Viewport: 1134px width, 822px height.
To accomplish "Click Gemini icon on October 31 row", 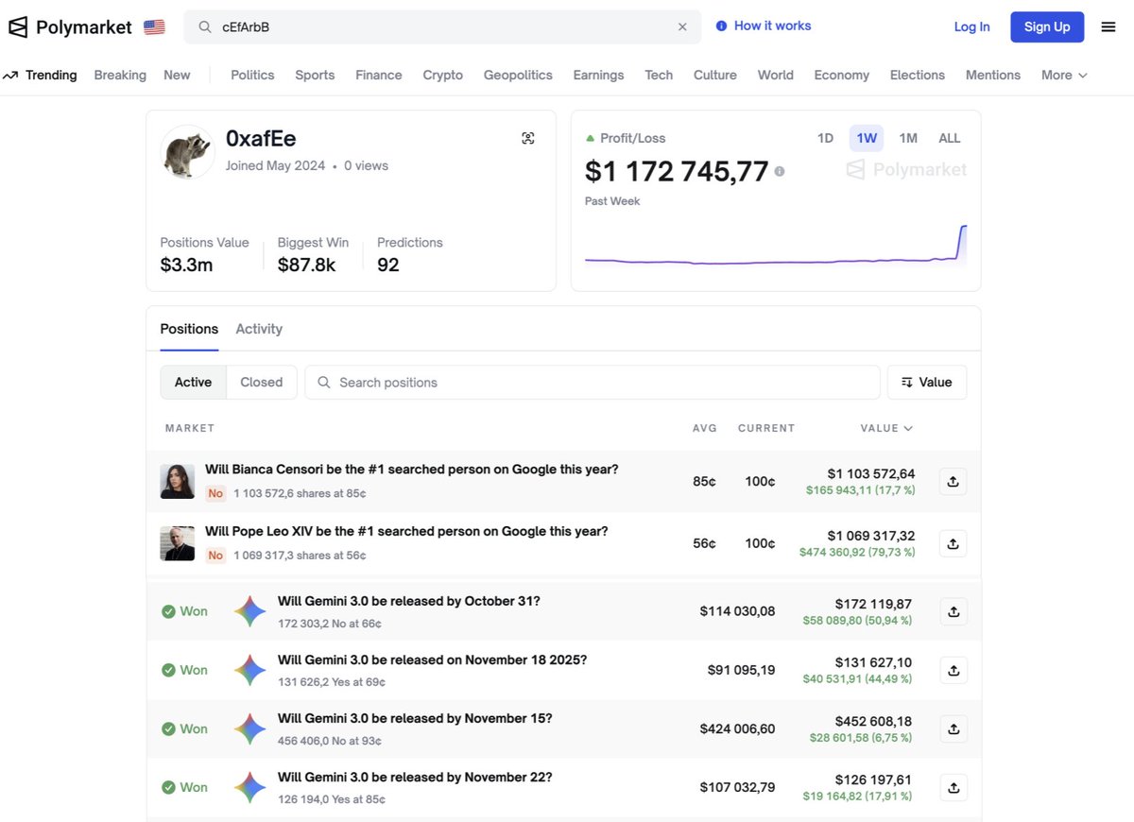I will [x=250, y=612].
